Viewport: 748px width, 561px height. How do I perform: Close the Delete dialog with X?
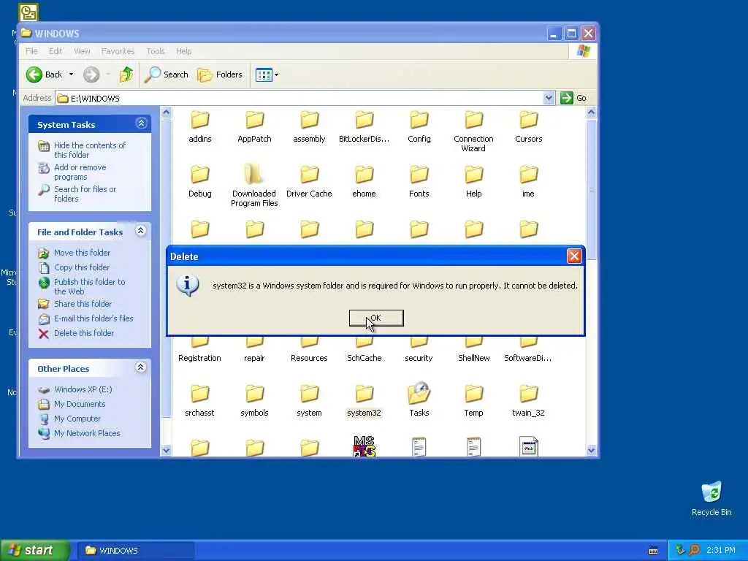click(574, 256)
